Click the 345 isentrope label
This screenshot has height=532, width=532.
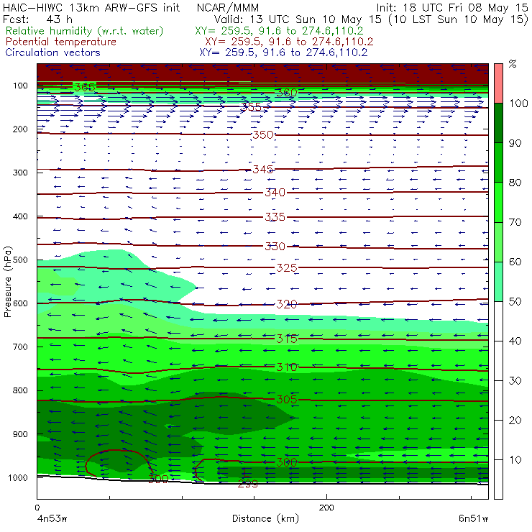(x=263, y=169)
